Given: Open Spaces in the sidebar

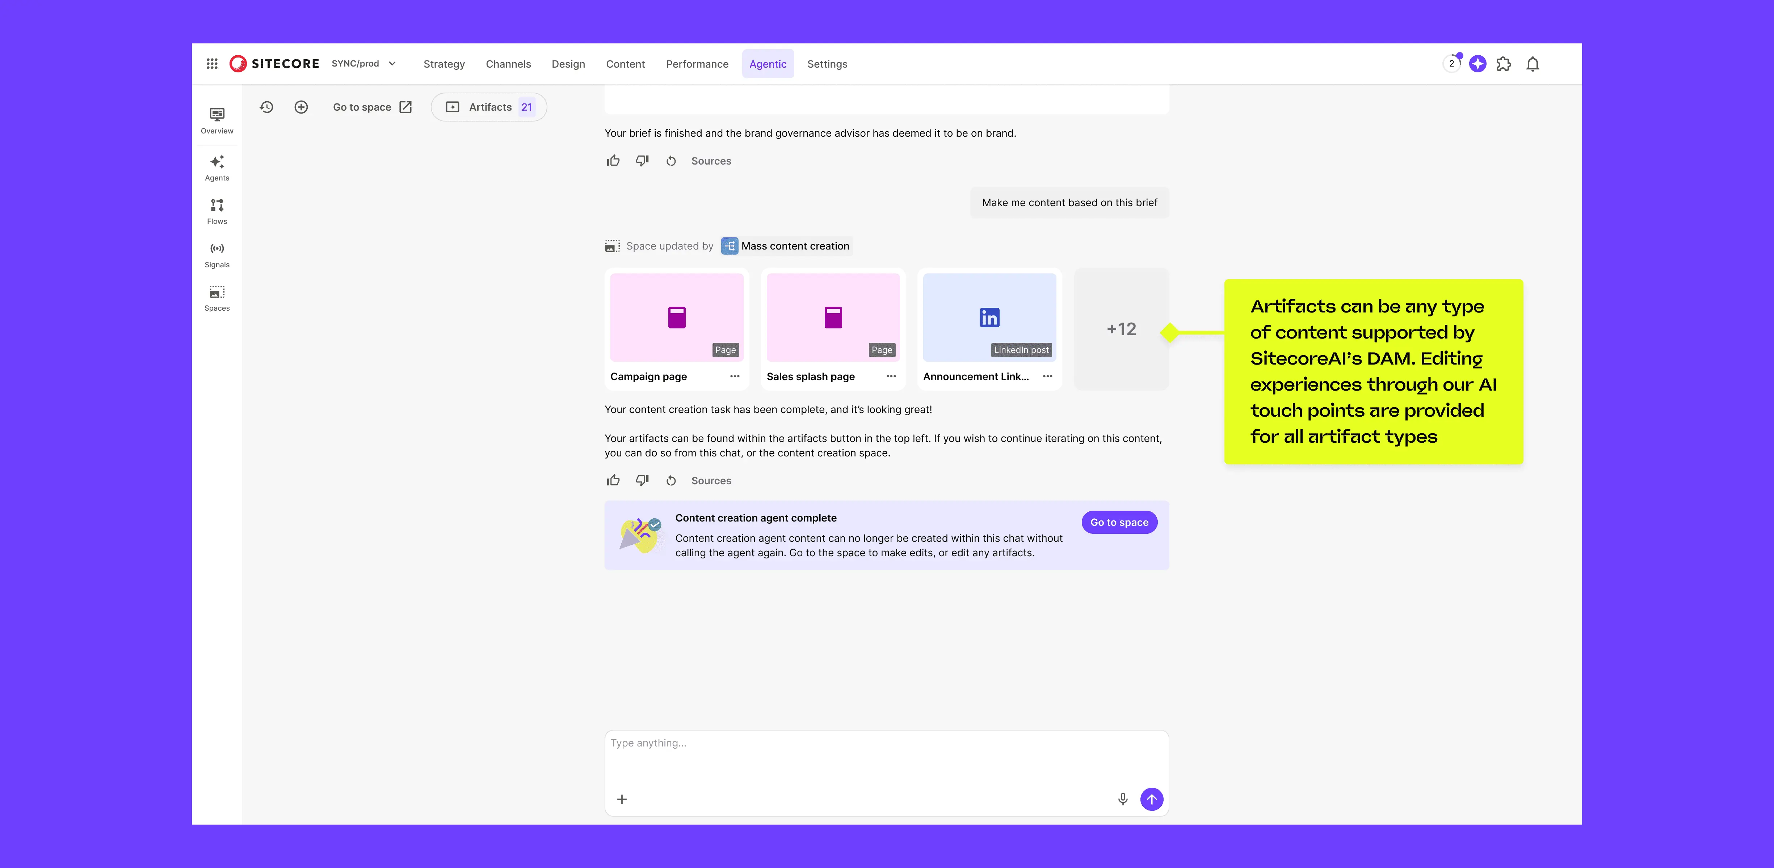Looking at the screenshot, I should (x=217, y=298).
